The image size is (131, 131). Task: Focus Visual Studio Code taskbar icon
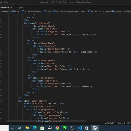point(80,128)
